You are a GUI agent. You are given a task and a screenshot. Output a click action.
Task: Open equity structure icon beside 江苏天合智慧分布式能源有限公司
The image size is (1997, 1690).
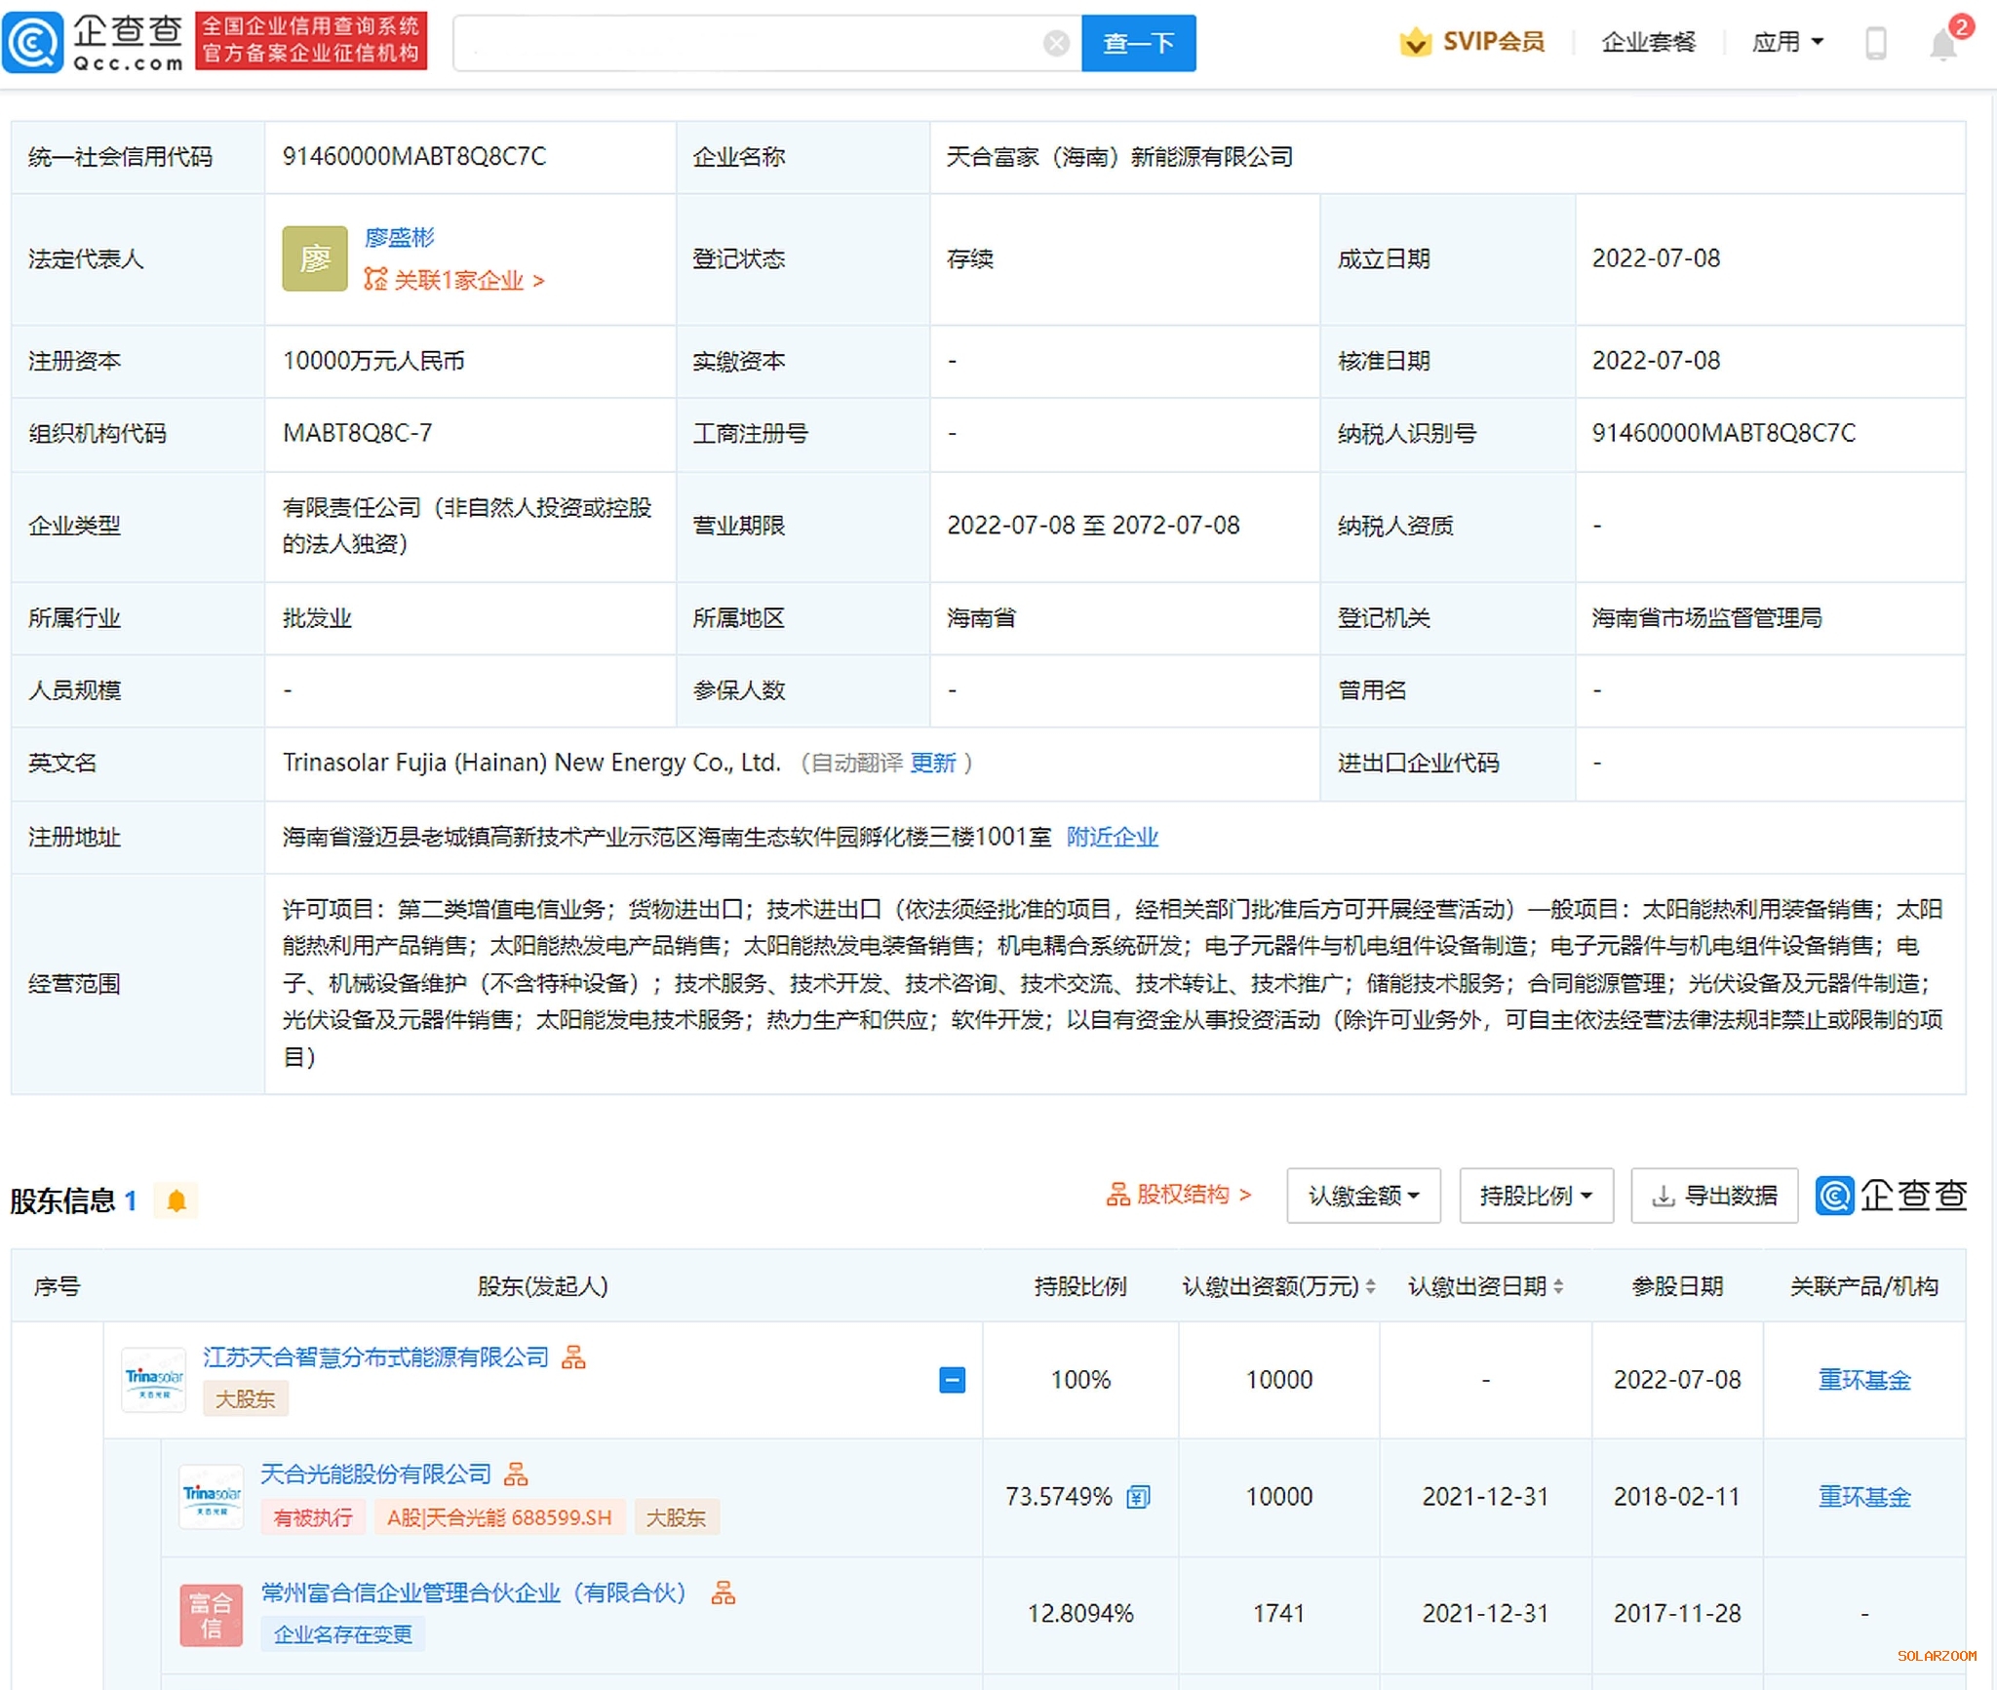(574, 1356)
